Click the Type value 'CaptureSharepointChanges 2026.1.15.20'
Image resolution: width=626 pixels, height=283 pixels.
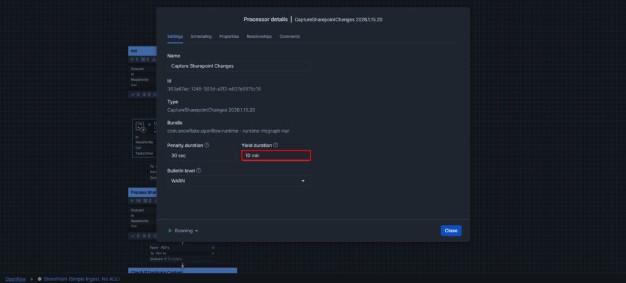(211, 110)
